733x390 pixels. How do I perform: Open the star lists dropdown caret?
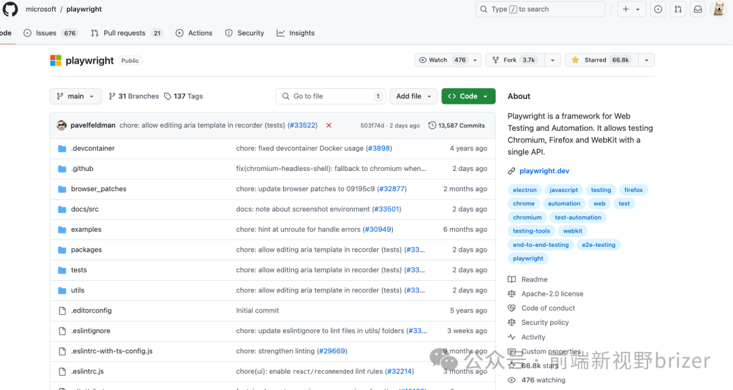pos(647,60)
